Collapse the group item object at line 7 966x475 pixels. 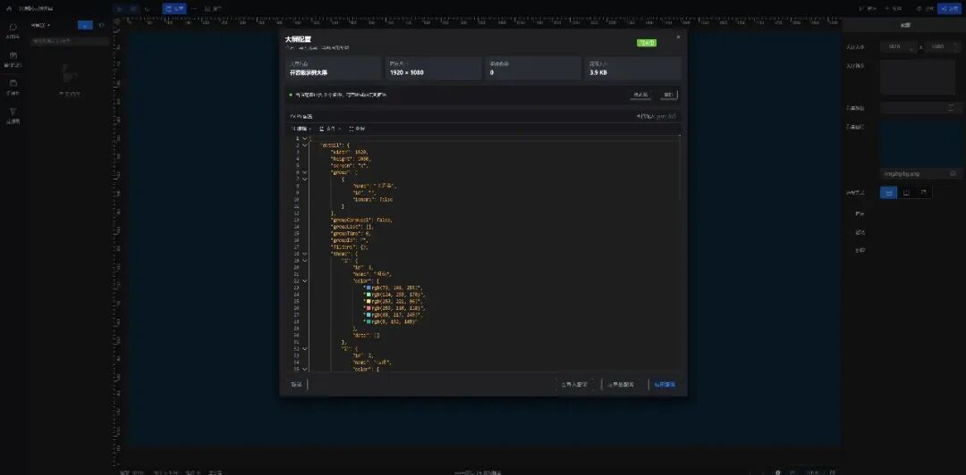(304, 179)
